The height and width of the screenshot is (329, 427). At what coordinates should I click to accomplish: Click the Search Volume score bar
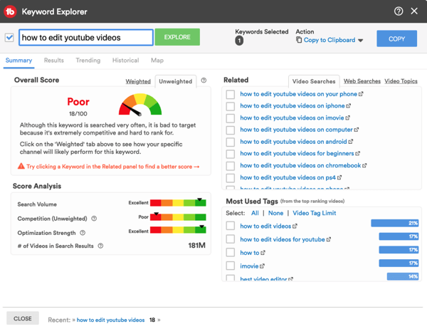pyautogui.click(x=178, y=202)
